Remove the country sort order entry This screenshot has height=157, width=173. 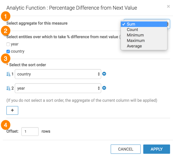[x=104, y=74]
